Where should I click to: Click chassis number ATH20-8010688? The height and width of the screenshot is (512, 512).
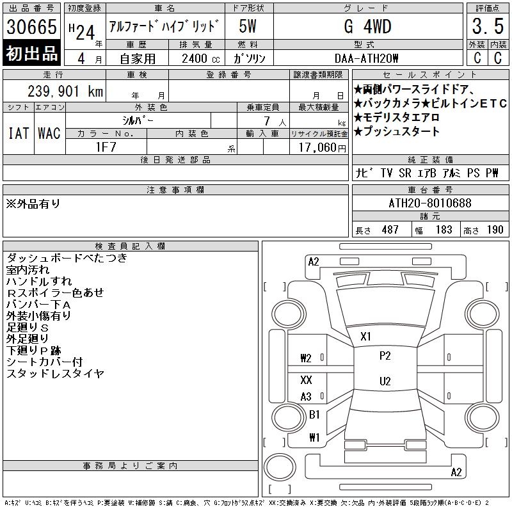(x=430, y=204)
